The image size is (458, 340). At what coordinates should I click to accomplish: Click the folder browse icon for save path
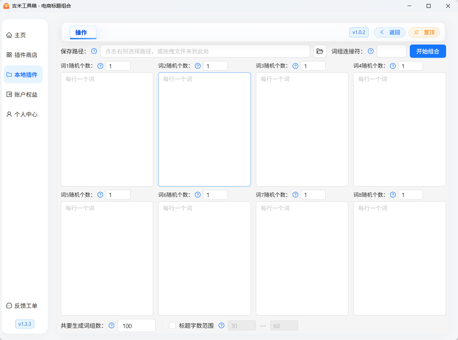320,51
